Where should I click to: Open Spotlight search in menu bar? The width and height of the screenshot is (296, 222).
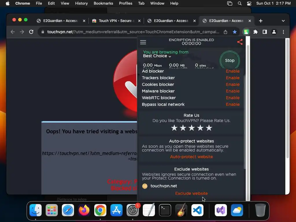[x=240, y=3]
